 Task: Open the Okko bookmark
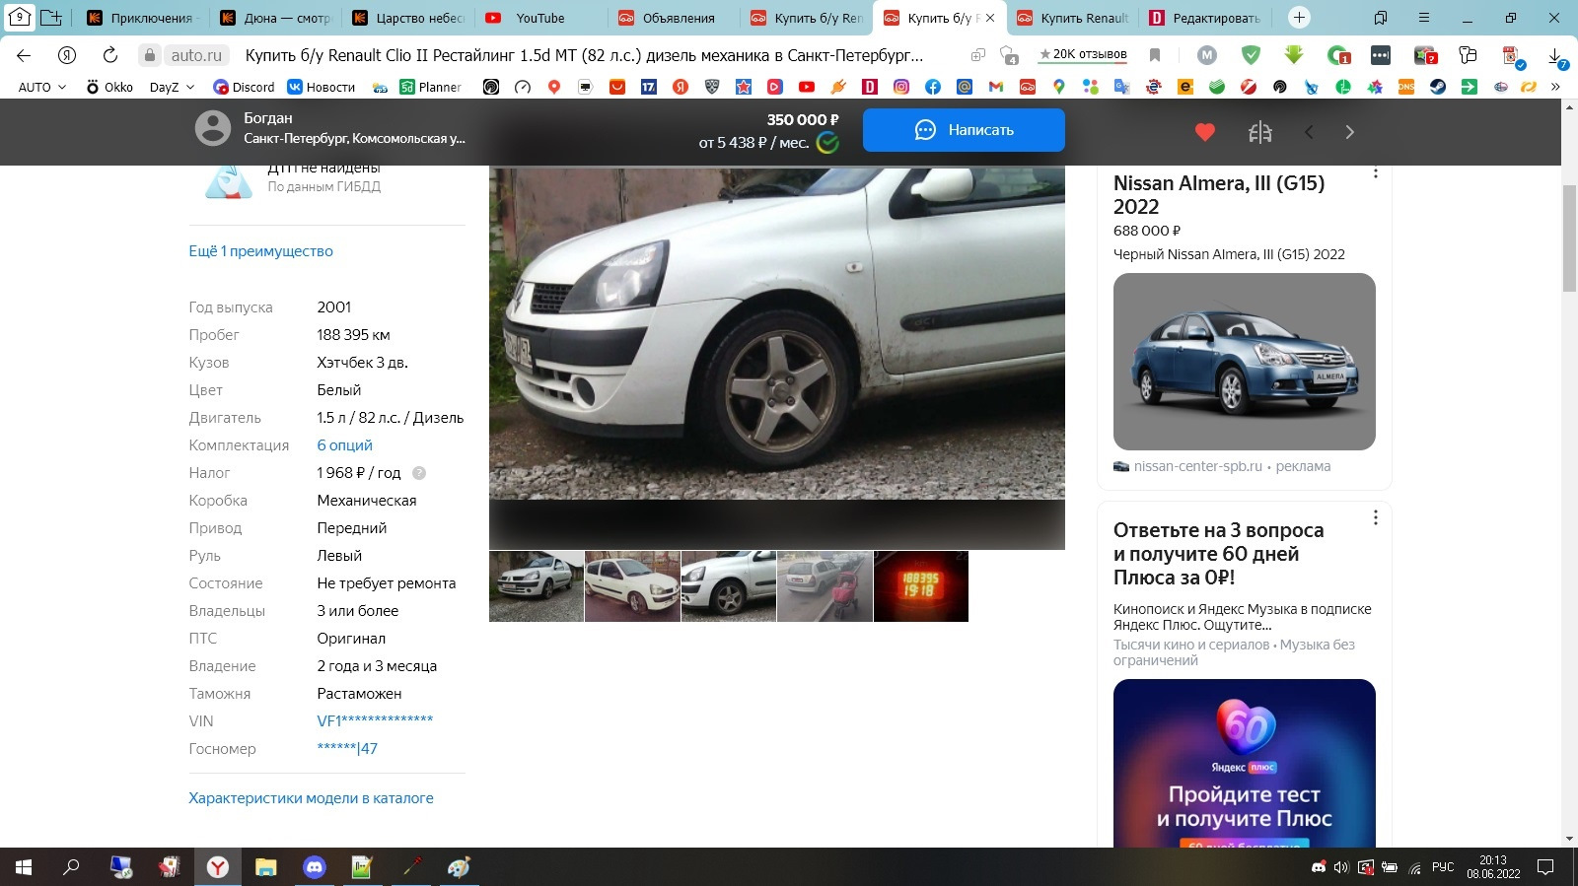coord(109,87)
